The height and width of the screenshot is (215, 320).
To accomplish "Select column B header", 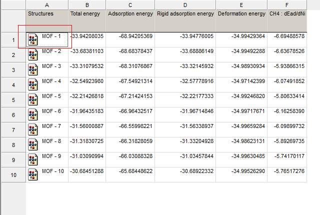I will pos(87,5).
